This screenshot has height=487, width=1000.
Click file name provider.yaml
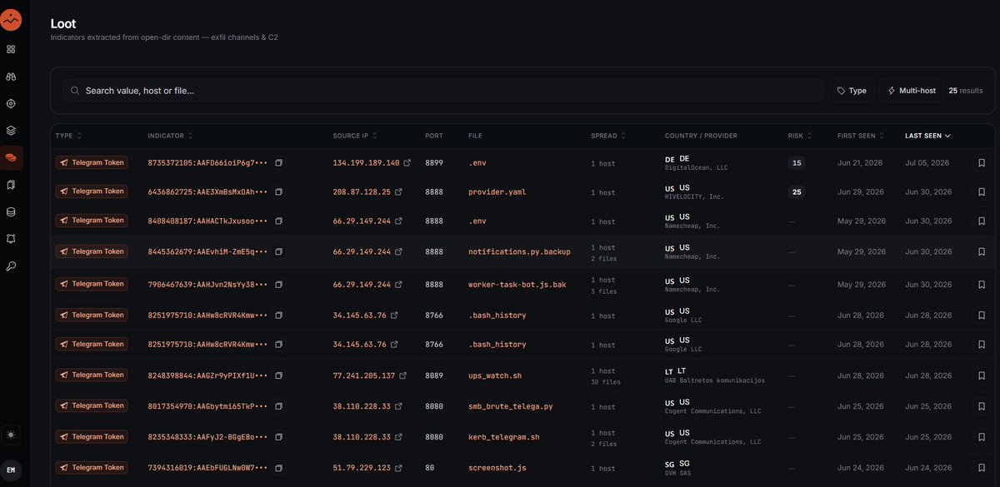[497, 191]
